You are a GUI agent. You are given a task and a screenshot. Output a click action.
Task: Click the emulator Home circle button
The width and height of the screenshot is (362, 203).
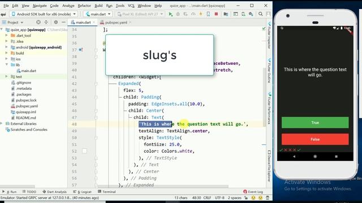tap(315, 156)
